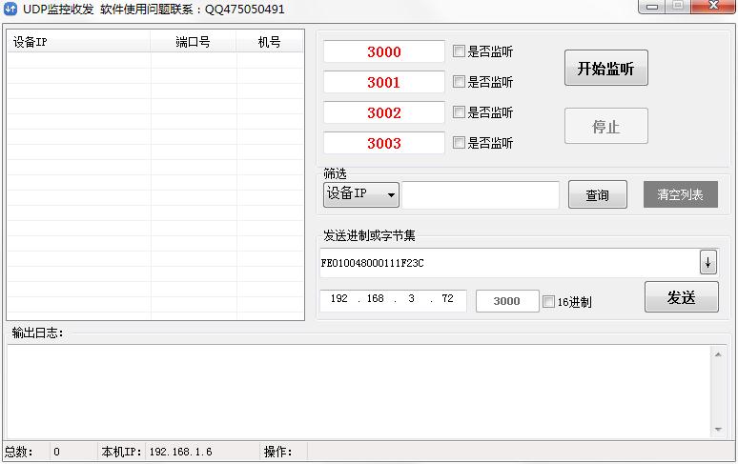
Task: Check the listening box for port 3003
Action: 460,143
